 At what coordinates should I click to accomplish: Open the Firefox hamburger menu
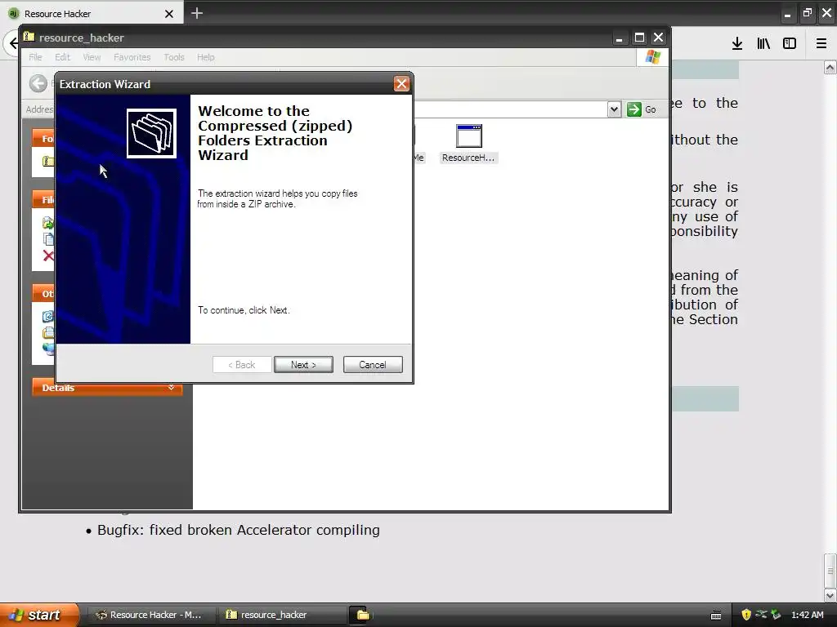821,44
